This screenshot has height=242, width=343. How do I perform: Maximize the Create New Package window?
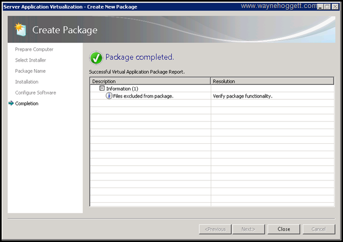(x=328, y=7)
